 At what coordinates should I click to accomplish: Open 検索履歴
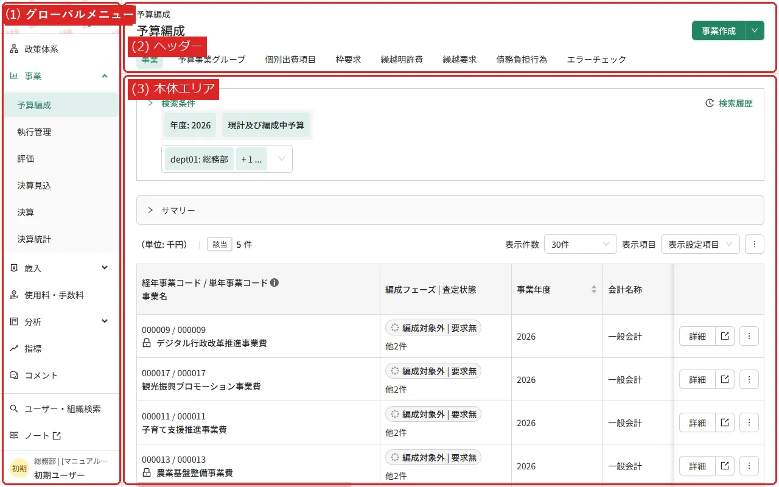point(729,103)
